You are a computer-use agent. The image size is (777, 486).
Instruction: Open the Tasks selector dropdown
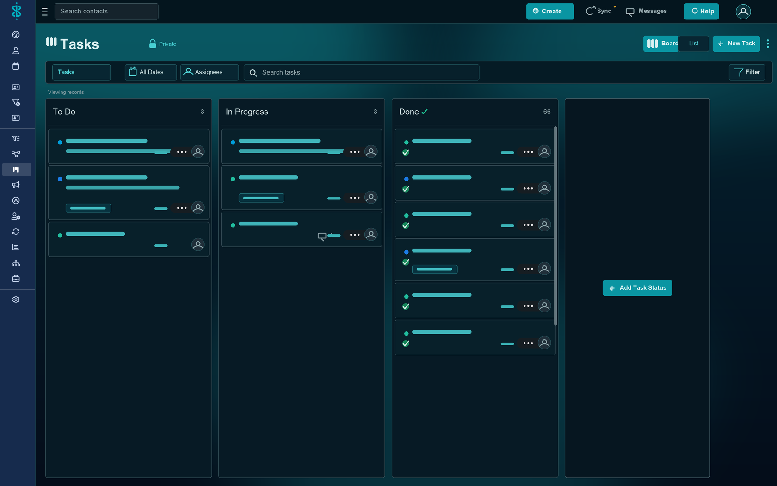[81, 72]
